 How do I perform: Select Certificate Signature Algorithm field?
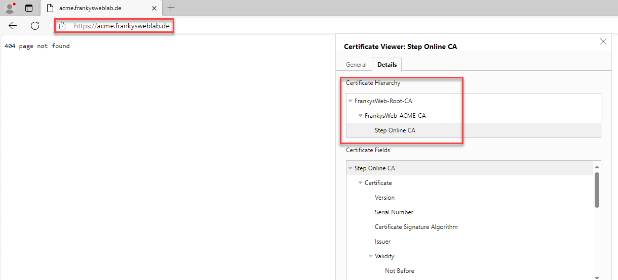[x=416, y=227]
